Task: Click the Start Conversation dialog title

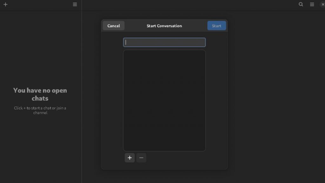Action: pyautogui.click(x=164, y=26)
